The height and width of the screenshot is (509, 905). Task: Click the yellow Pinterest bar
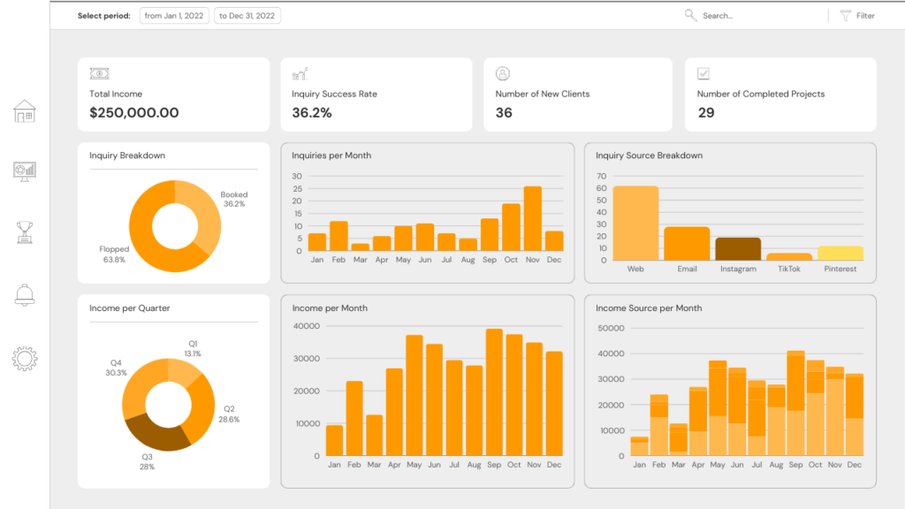coord(840,253)
